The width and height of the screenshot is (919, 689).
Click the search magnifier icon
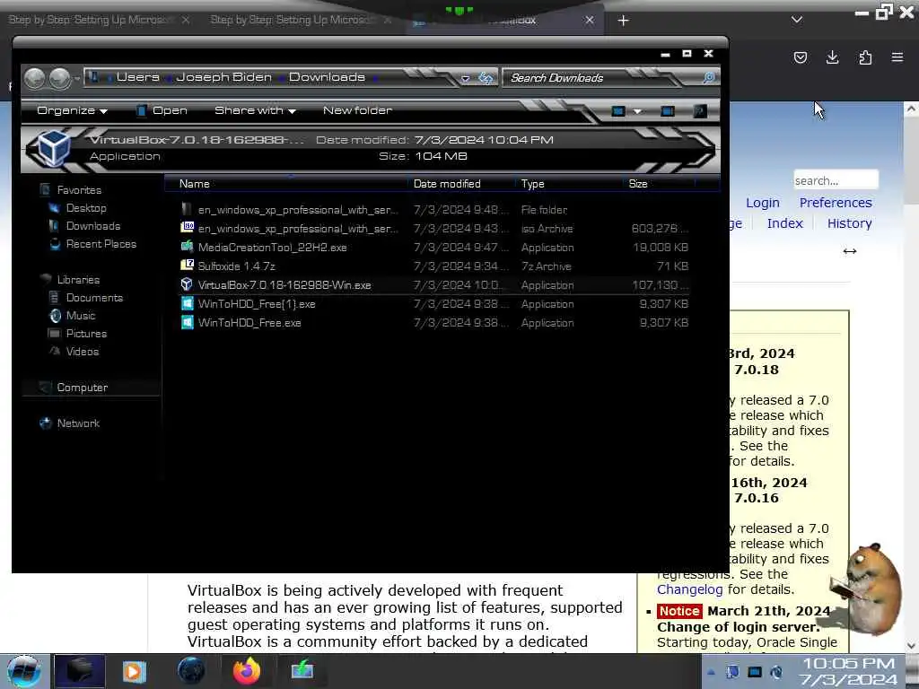[x=708, y=78]
